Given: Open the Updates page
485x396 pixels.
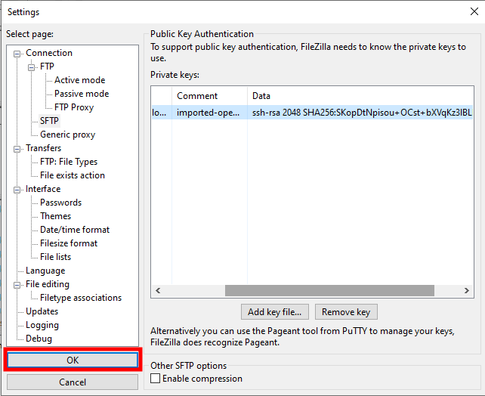Looking at the screenshot, I should click(42, 311).
